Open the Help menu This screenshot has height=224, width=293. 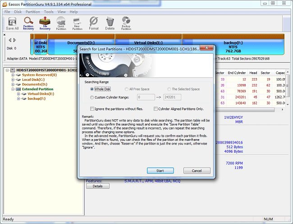pyautogui.click(x=73, y=12)
